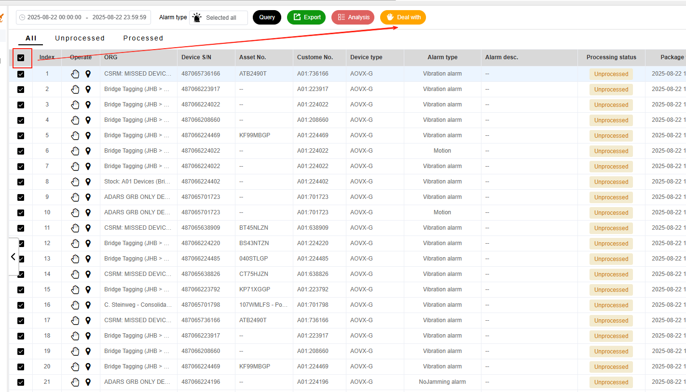686x392 pixels.
Task: Open the date range picker
Action: pos(83,17)
